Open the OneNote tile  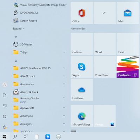[x=127, y=67]
